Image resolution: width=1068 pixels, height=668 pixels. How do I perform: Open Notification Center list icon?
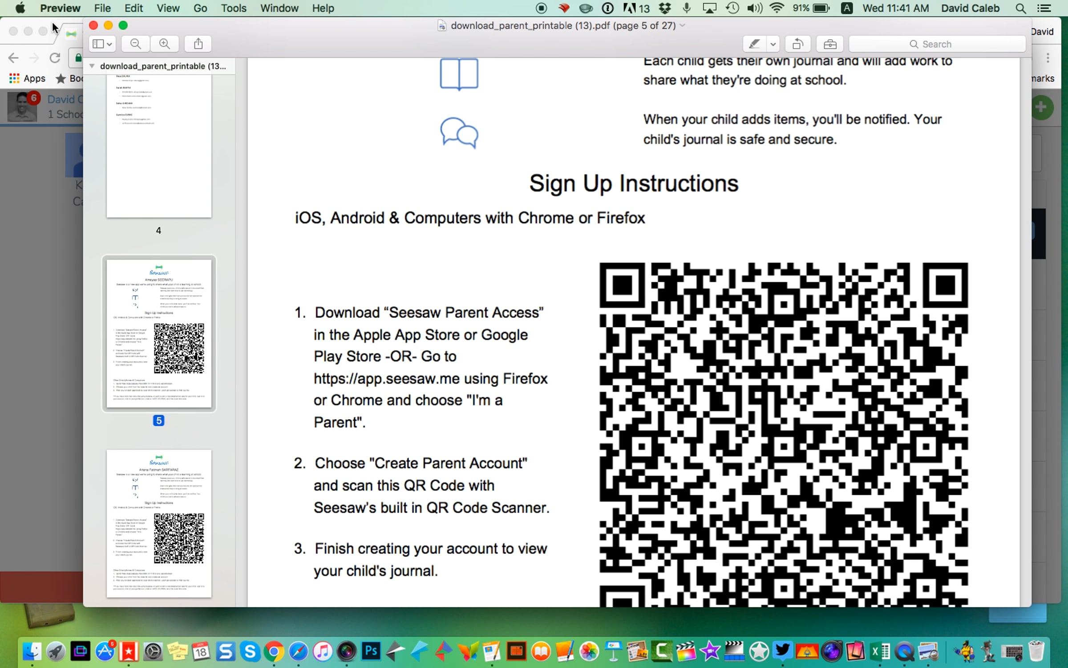[x=1044, y=8]
